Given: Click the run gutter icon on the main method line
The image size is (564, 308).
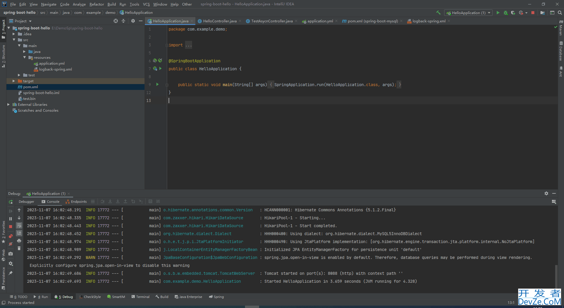Looking at the screenshot, I should (157, 84).
